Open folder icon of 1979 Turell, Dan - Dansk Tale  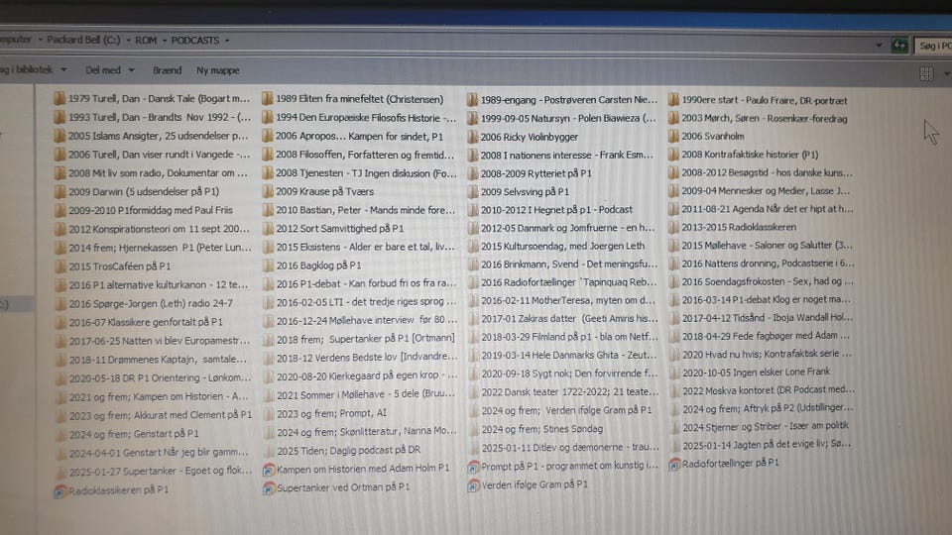pyautogui.click(x=59, y=98)
